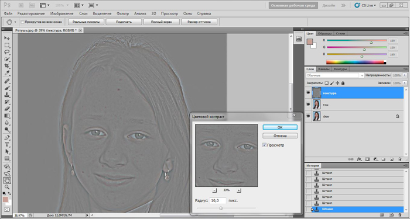
Task: Create new snapshot in History panel
Action: point(391,215)
